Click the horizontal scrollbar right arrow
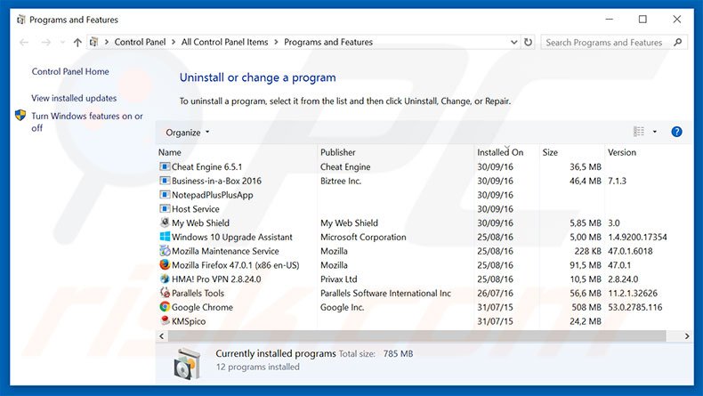Viewport: 703px width, 396px height. (x=687, y=335)
